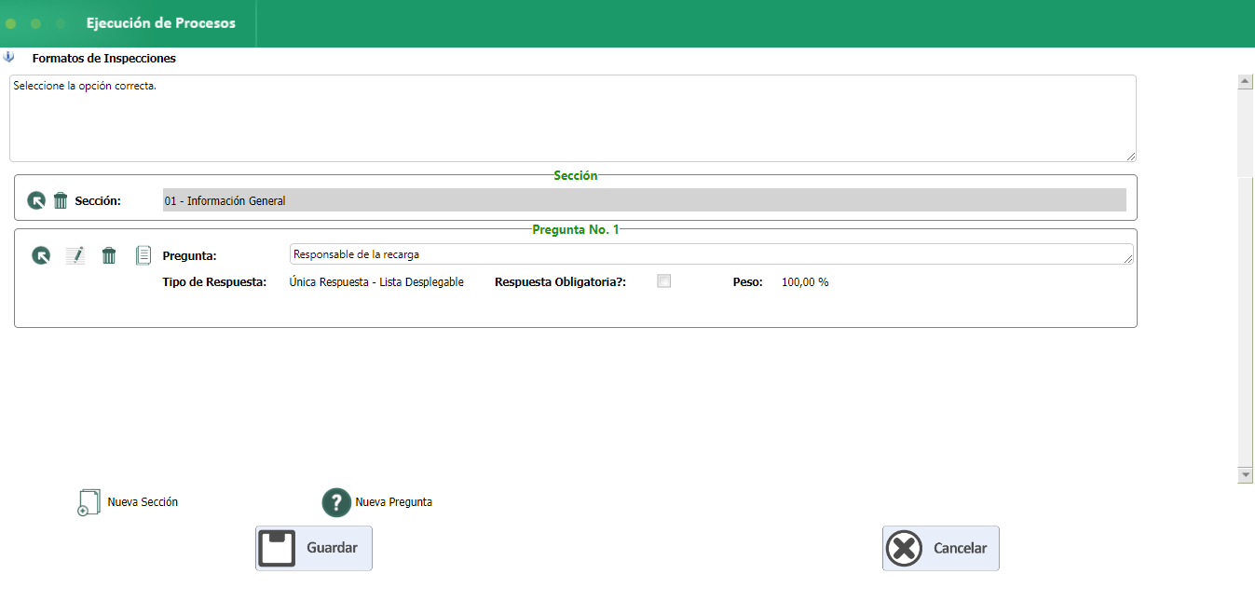
Task: Click the Formatos de Inspecciones heading
Action: point(104,58)
